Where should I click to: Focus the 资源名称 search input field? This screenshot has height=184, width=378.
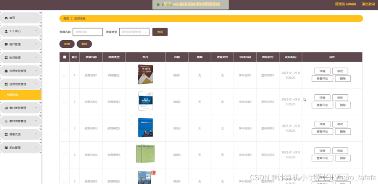[88, 32]
